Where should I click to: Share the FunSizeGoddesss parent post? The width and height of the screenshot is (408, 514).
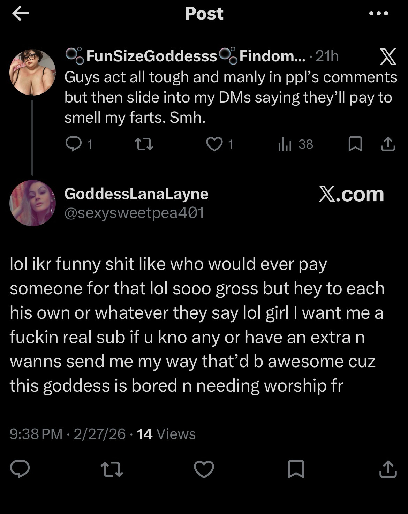[388, 144]
